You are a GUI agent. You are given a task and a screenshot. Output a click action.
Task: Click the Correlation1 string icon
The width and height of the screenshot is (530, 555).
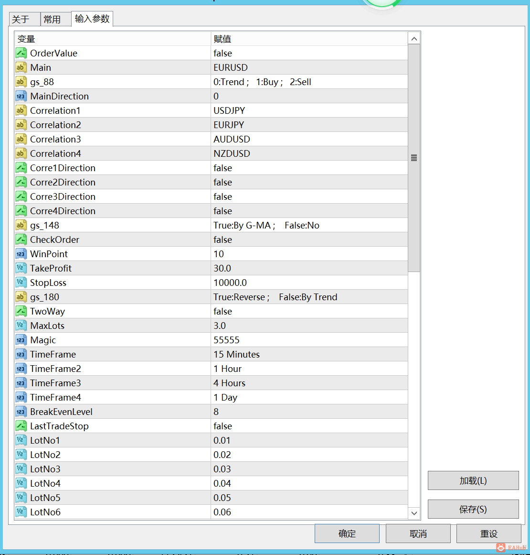pos(21,110)
